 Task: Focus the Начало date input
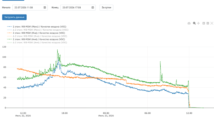tap(30, 8)
